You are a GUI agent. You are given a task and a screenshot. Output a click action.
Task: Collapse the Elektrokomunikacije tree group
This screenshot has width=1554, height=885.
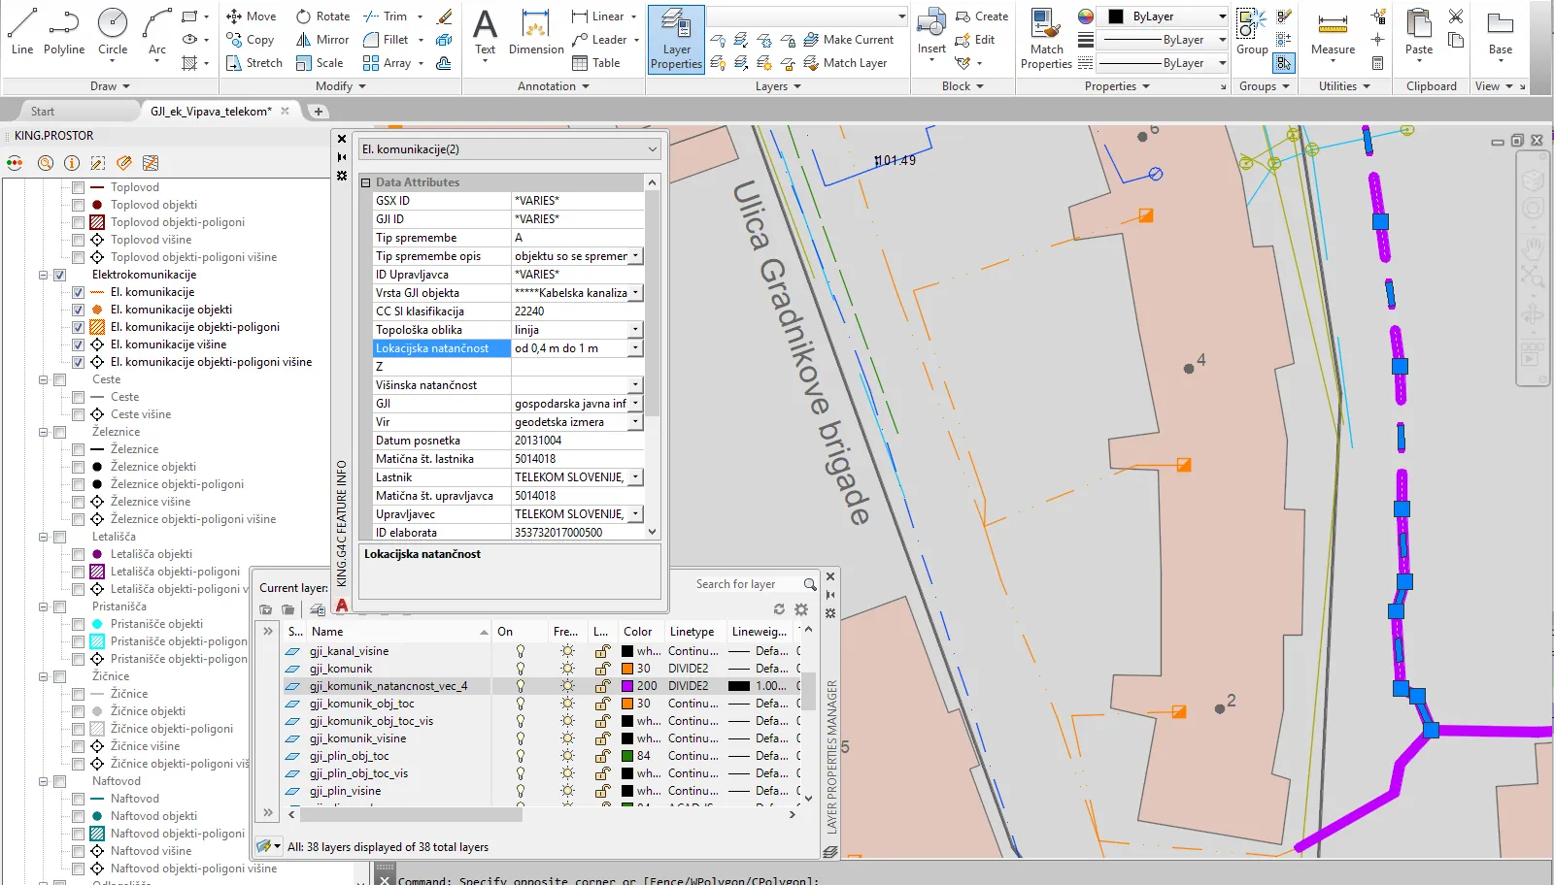tap(44, 275)
